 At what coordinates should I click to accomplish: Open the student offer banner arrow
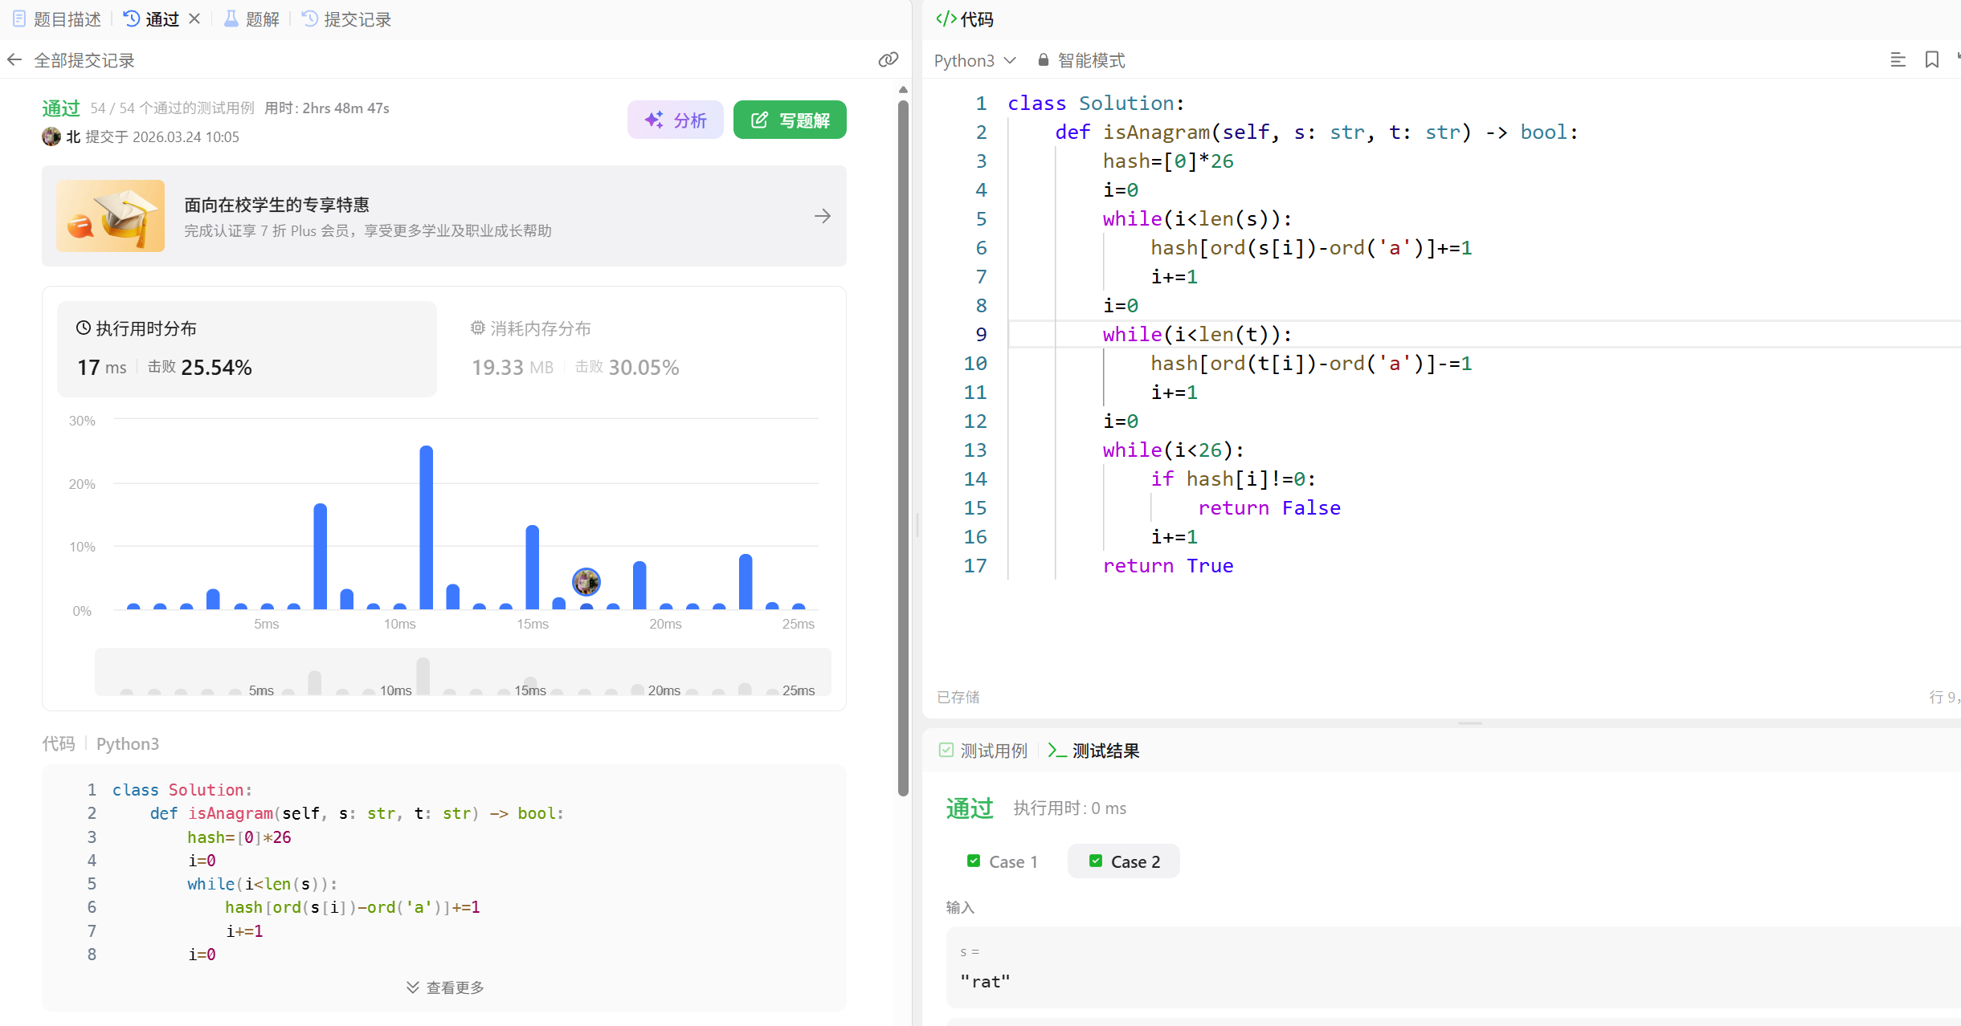click(x=822, y=216)
